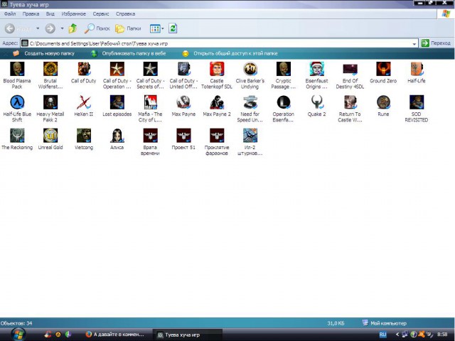Expand the address bar dropdown arrow

coord(414,44)
